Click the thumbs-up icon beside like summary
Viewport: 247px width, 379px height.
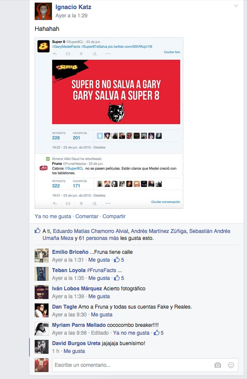pos(38,230)
